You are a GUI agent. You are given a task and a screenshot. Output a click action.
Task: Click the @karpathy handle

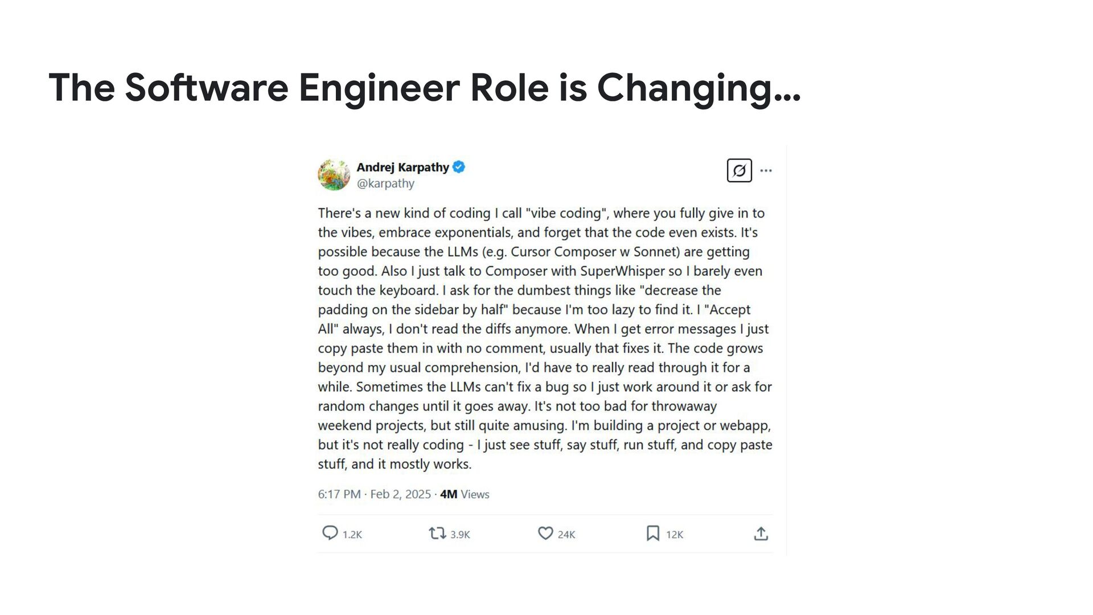pyautogui.click(x=385, y=183)
